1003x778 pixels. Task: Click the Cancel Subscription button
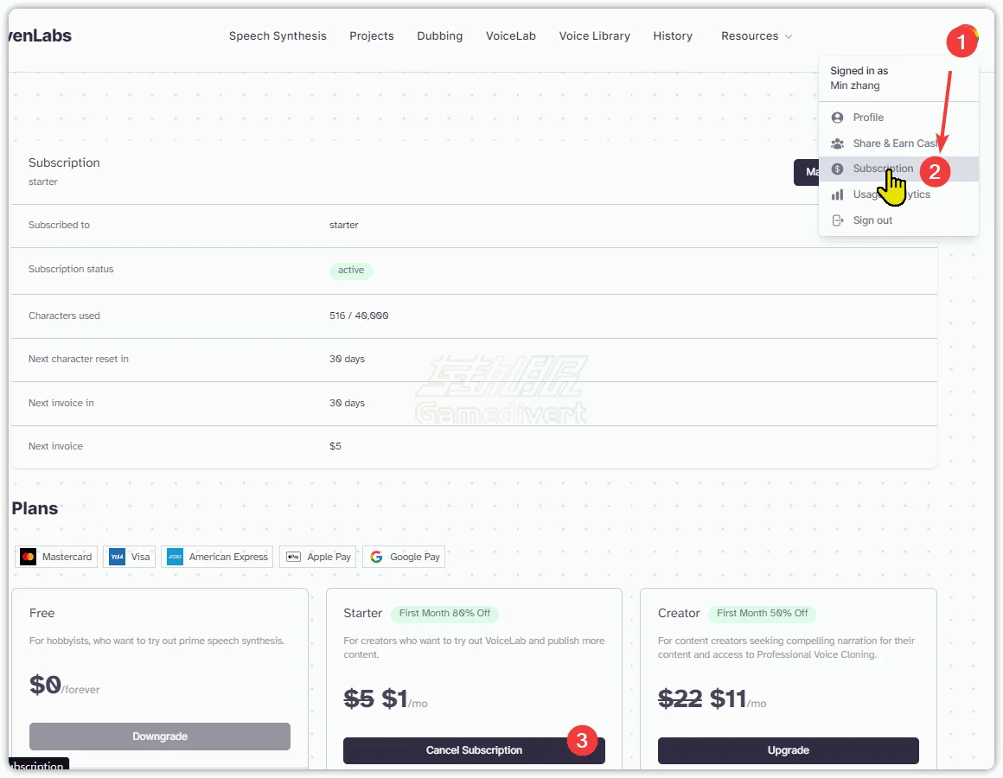coord(474,750)
